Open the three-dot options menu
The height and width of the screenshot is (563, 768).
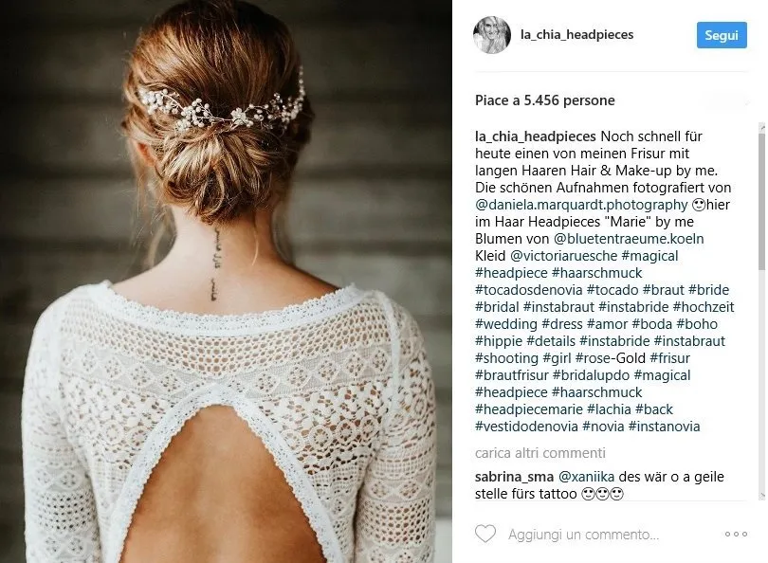click(x=736, y=535)
